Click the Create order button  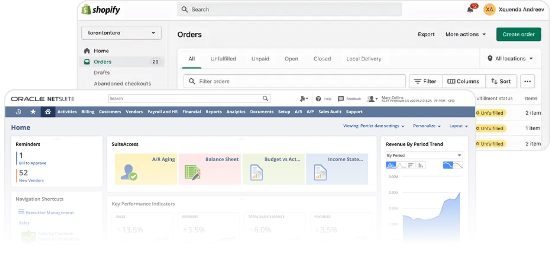tap(518, 34)
